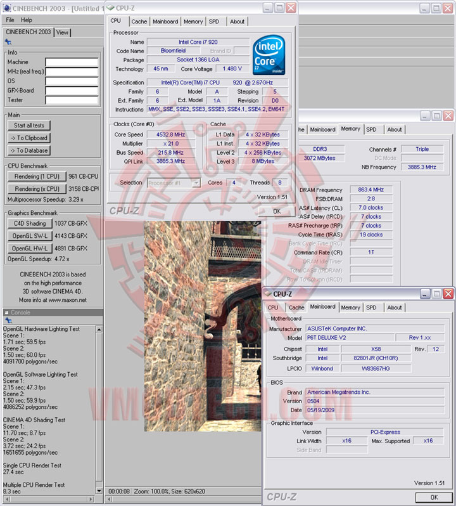Image resolution: width=456 pixels, height=506 pixels.
Task: Click the To Database button
Action: 29,150
